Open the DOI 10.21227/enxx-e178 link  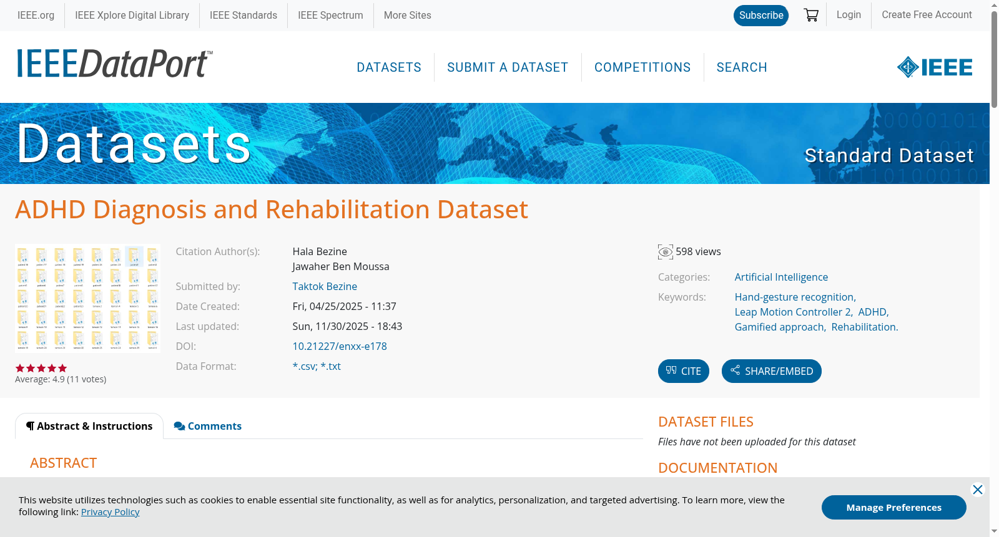[340, 346]
